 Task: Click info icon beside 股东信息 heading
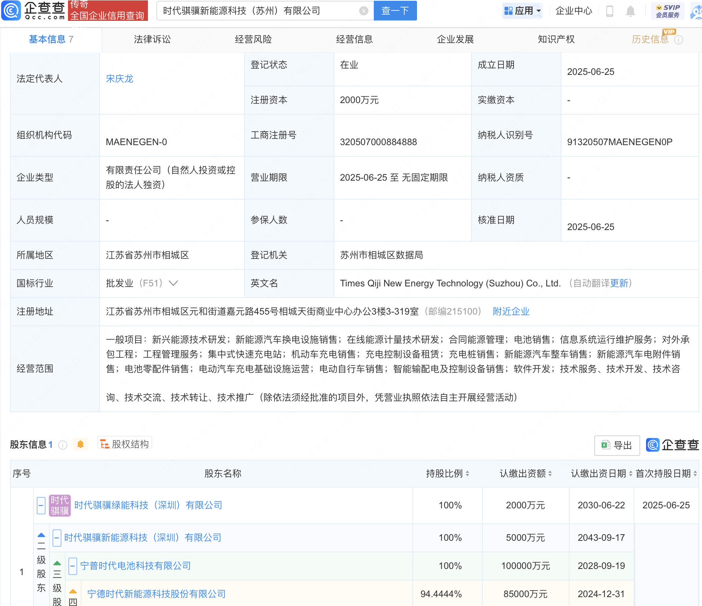63,445
